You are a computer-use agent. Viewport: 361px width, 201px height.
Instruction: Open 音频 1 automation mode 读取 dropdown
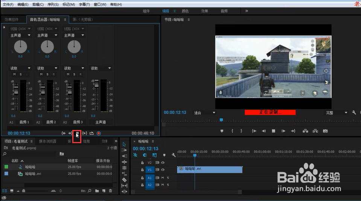click(x=20, y=68)
